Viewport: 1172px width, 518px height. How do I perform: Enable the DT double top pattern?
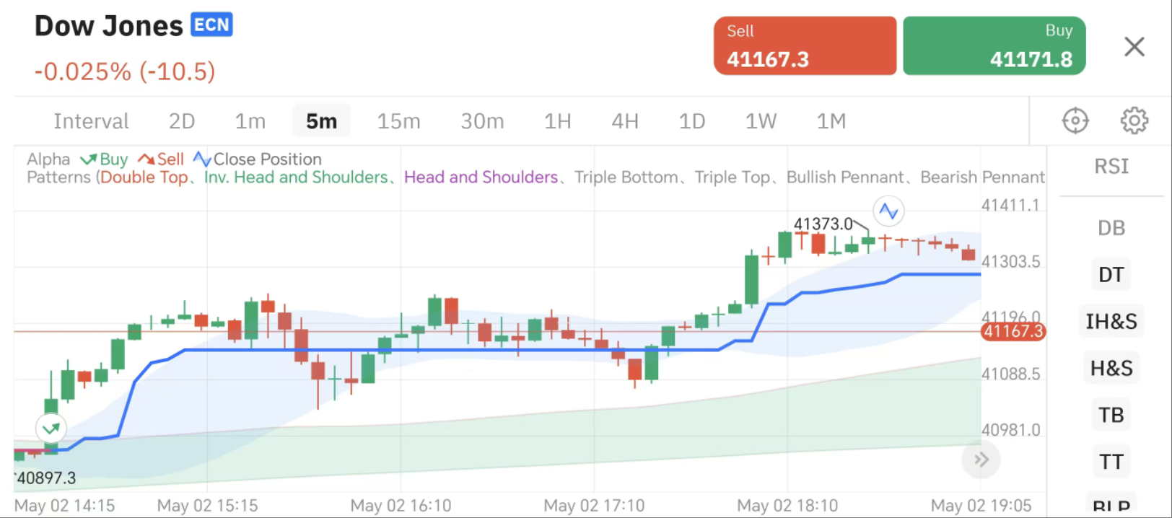coord(1111,275)
